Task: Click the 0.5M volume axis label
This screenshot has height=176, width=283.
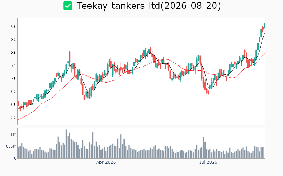Action: click(11, 146)
